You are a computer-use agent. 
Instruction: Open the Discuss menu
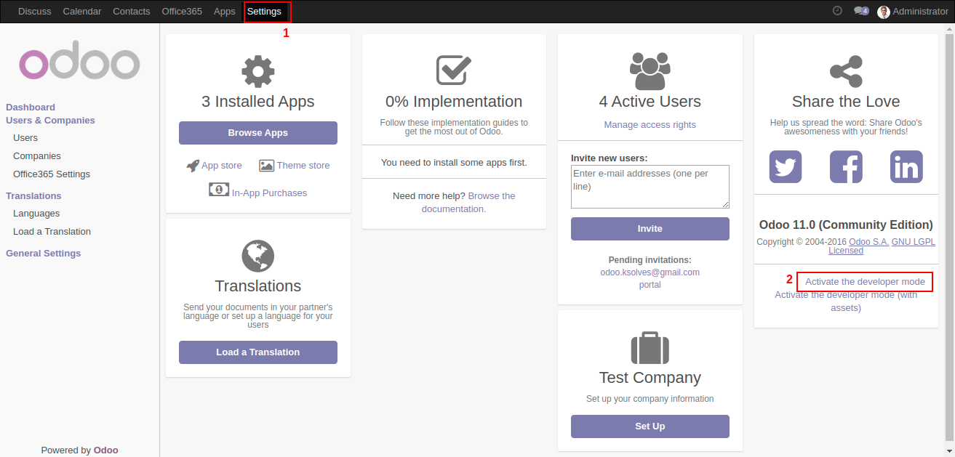pyautogui.click(x=35, y=12)
